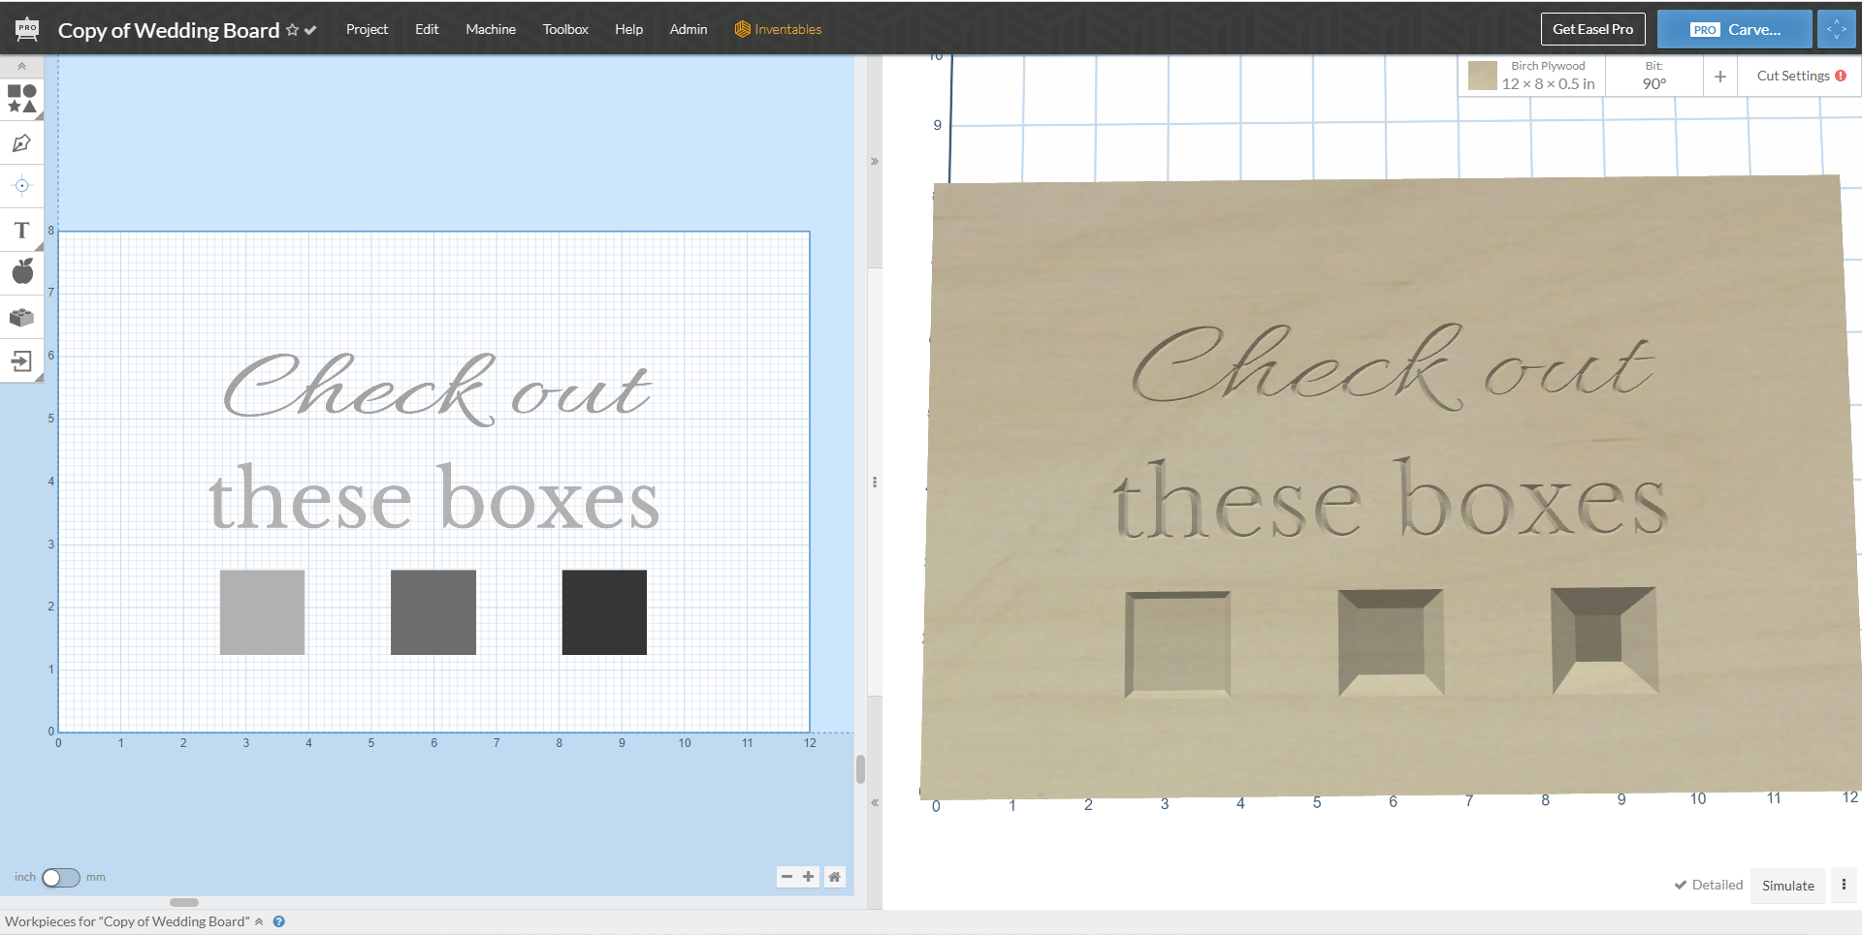Screen dimensions: 1862x935
Task: Collapse the left toolbar with up chevron
Action: coord(21,66)
